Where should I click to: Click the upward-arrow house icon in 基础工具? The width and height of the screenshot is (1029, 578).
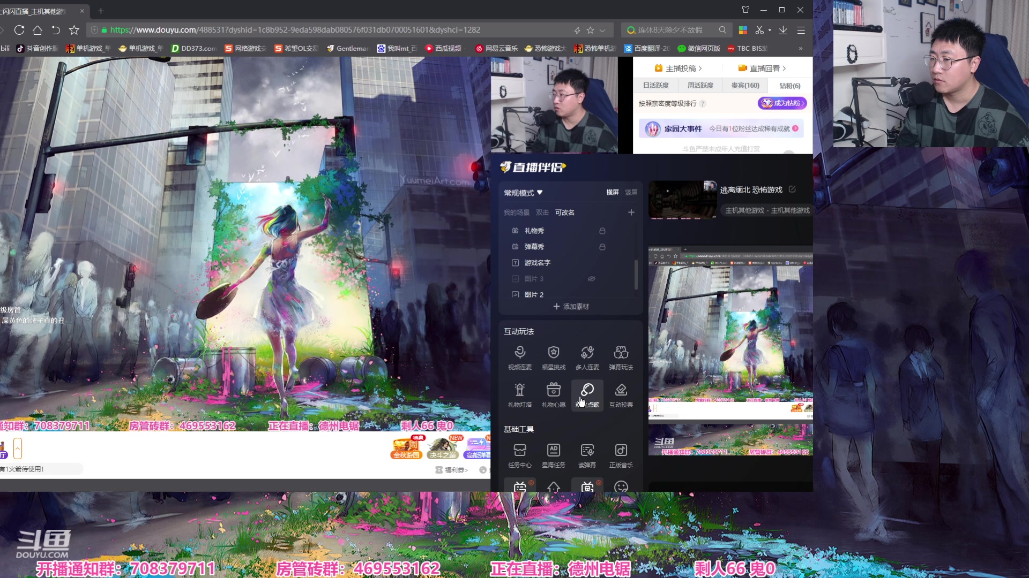pyautogui.click(x=553, y=486)
